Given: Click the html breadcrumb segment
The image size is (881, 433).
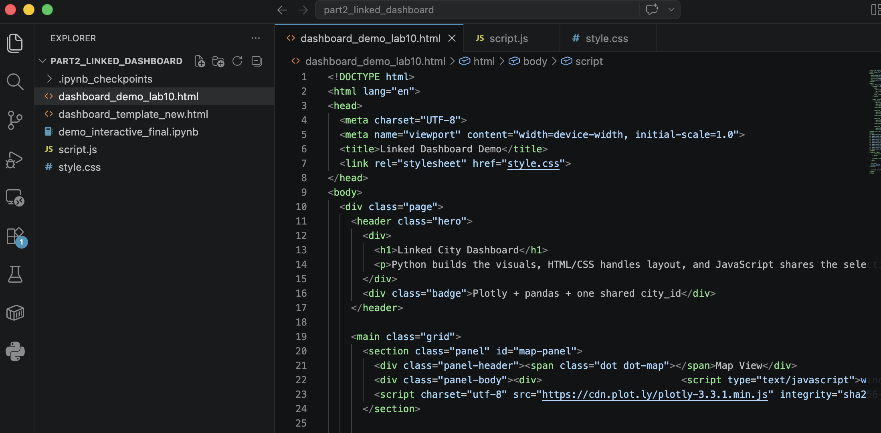Looking at the screenshot, I should pos(477,61).
